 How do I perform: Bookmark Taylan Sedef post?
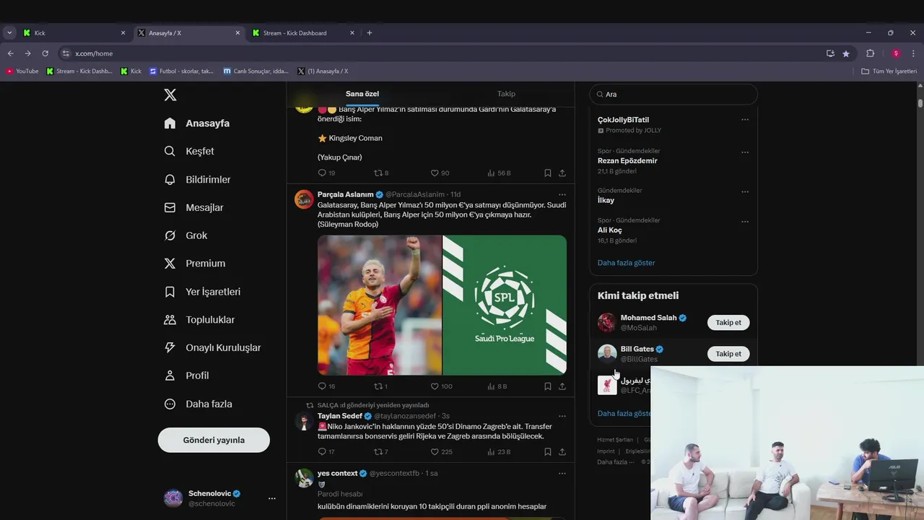click(x=547, y=452)
